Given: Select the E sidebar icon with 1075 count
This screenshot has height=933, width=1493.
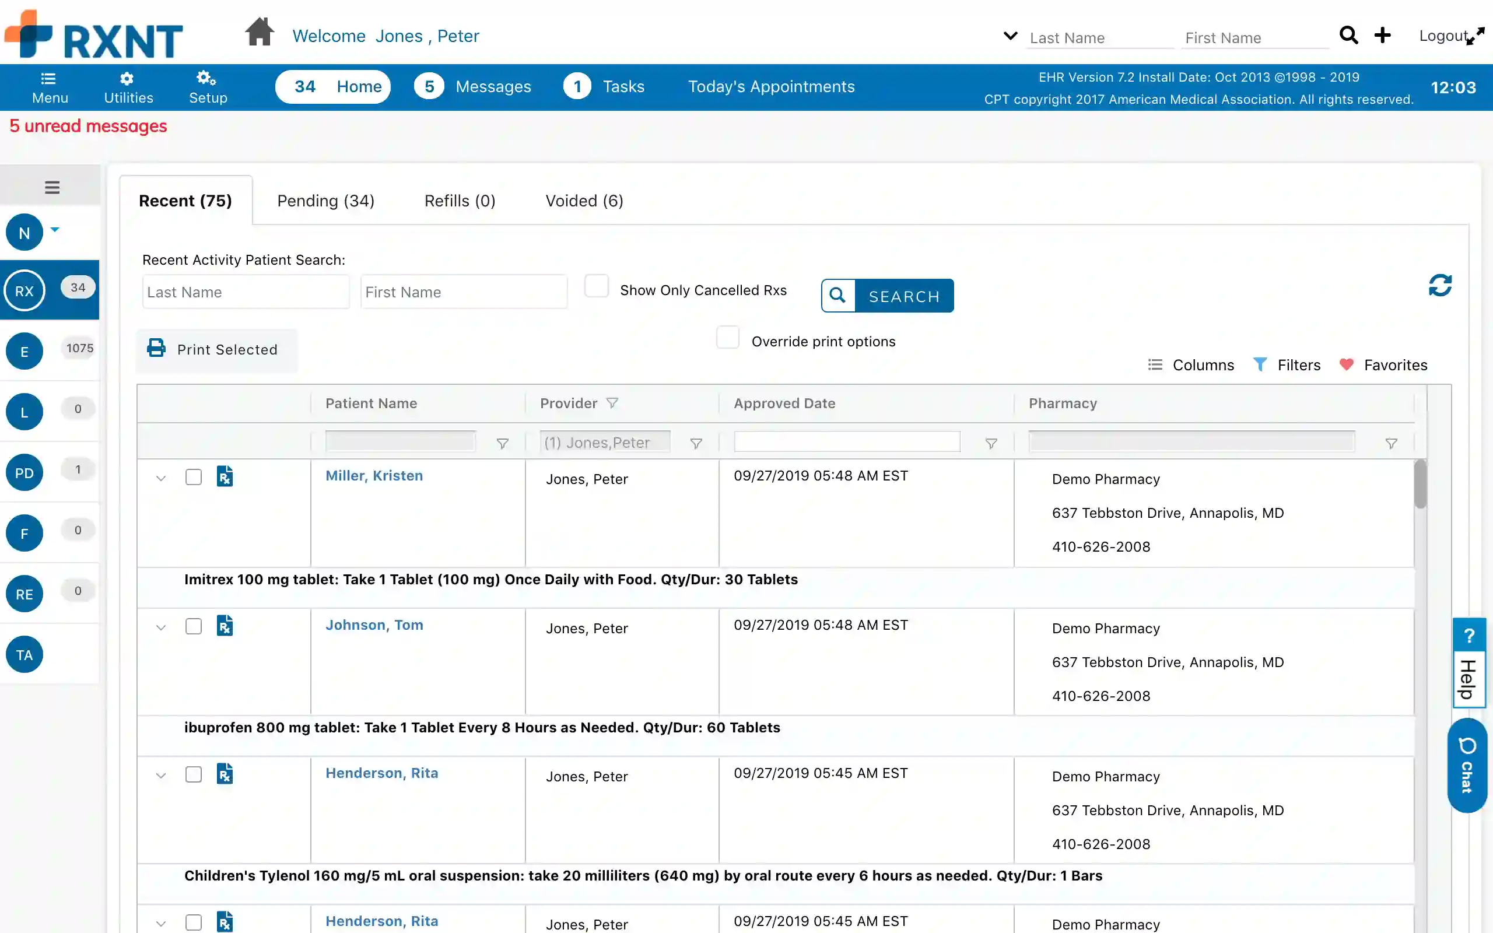Looking at the screenshot, I should coord(24,350).
